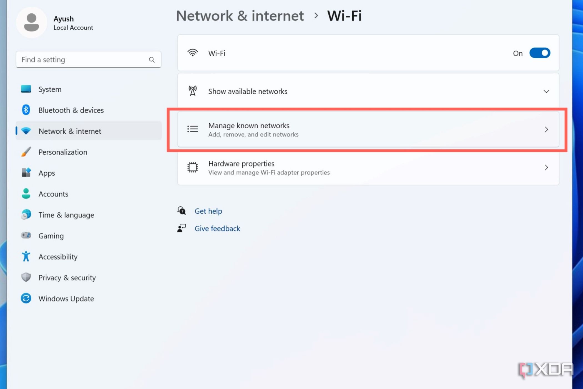Open the Gaming section
583x389 pixels.
point(51,236)
